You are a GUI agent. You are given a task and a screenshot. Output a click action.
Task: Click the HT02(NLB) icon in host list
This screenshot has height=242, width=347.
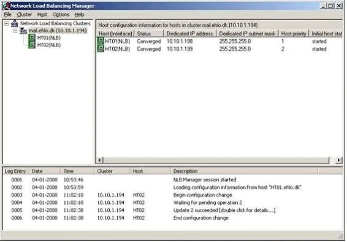coord(101,48)
